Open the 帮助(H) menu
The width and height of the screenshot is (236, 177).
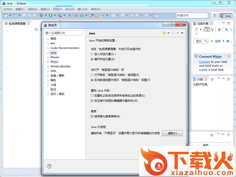96,9
